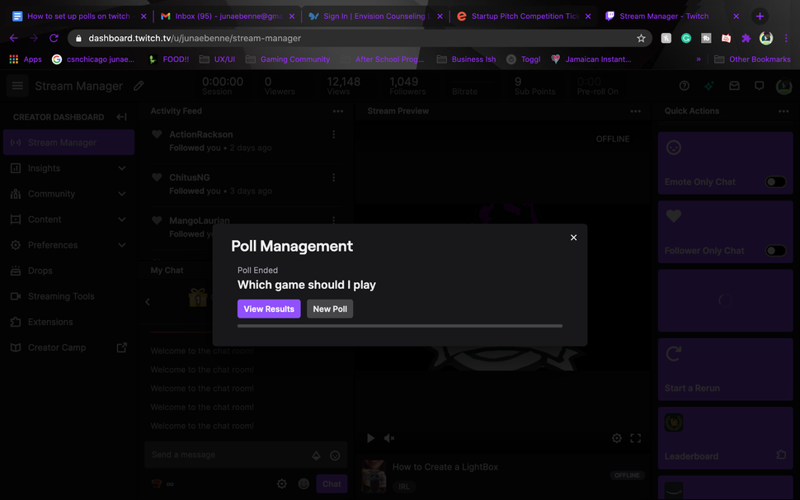Unmute the stream preview audio
The image size is (800, 500).
coord(388,438)
